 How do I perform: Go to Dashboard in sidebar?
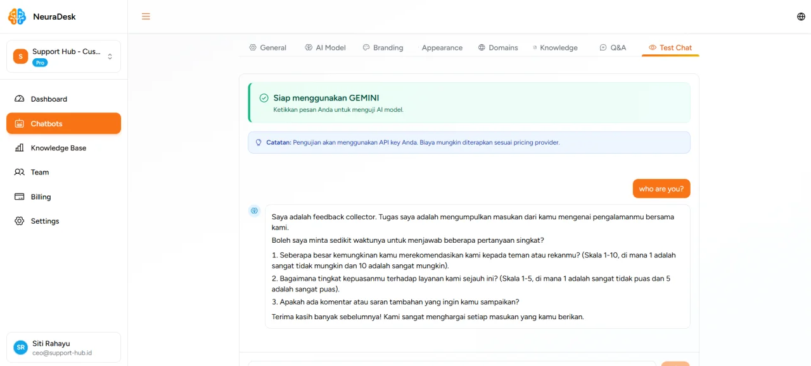[63, 99]
